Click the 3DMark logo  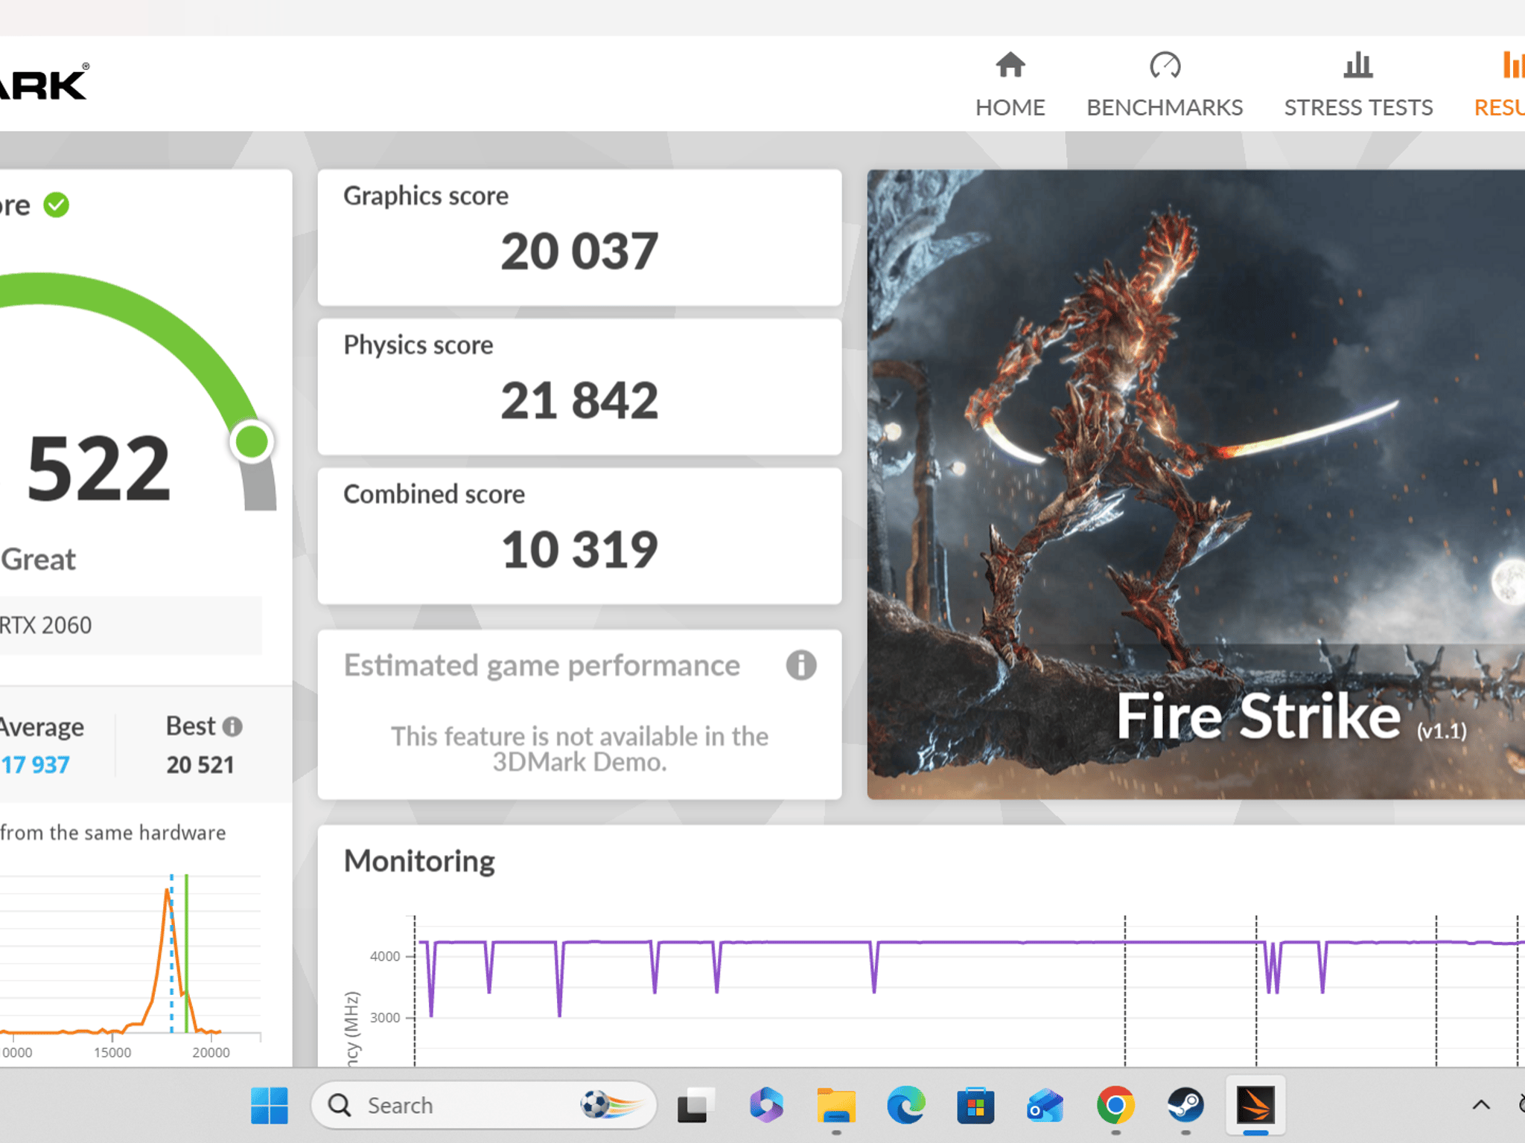44,82
